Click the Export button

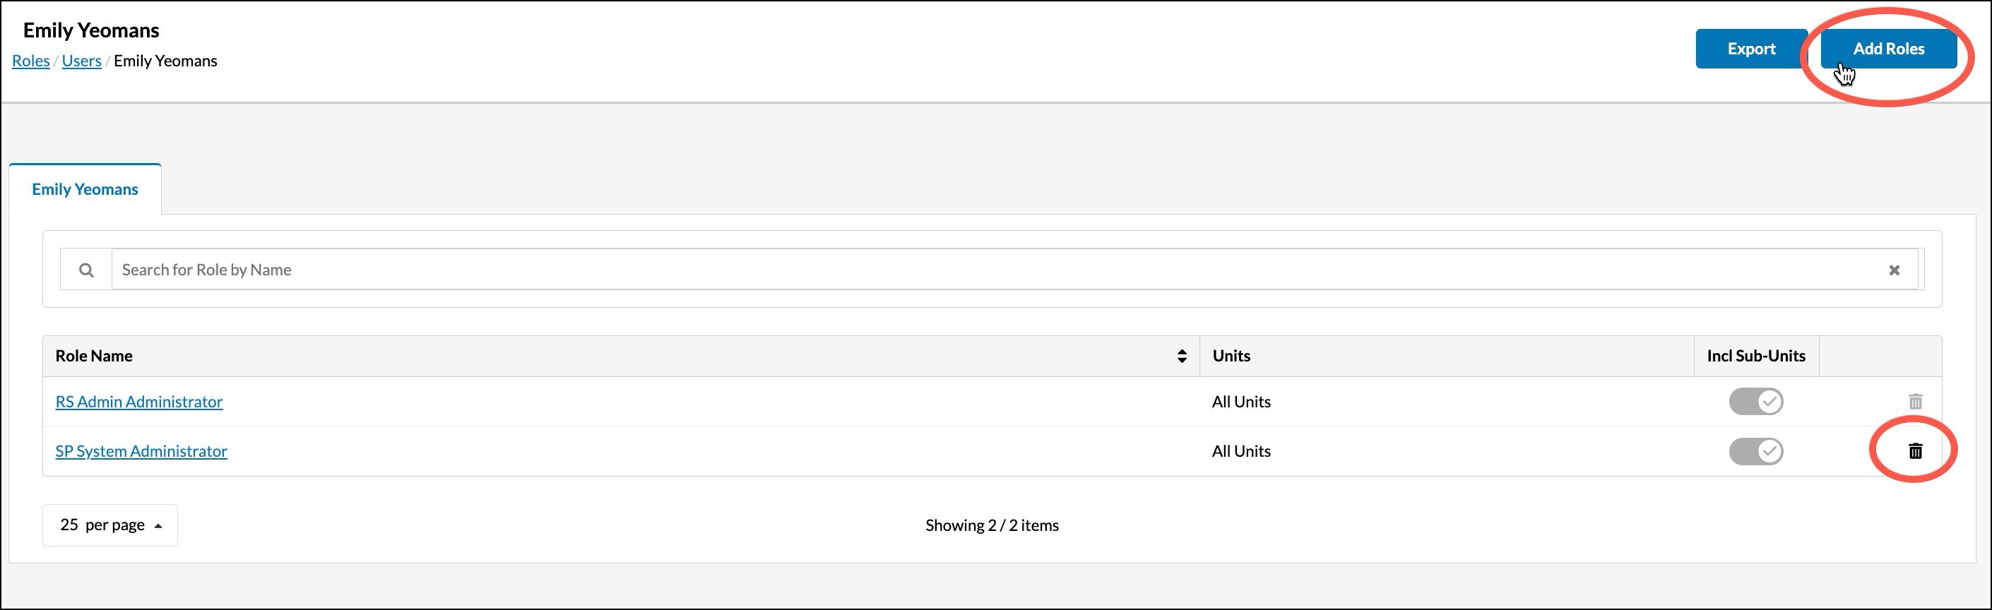(1750, 49)
